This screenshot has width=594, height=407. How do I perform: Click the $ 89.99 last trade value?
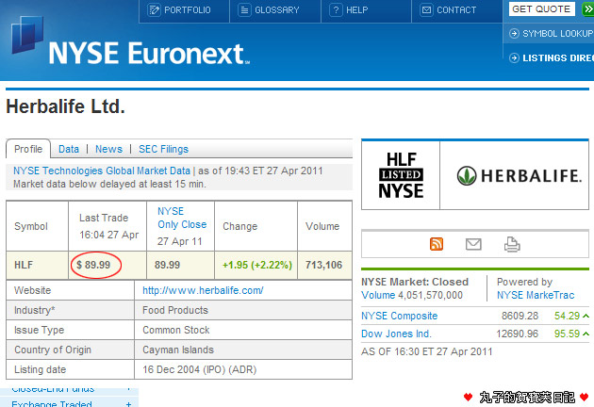coord(93,265)
